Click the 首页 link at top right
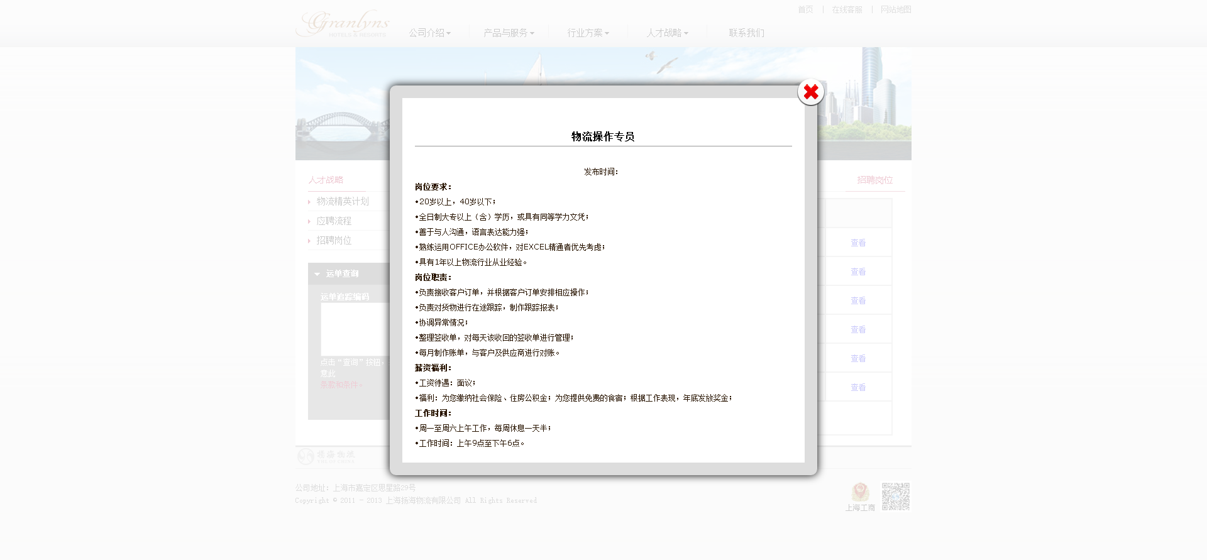 pyautogui.click(x=805, y=9)
